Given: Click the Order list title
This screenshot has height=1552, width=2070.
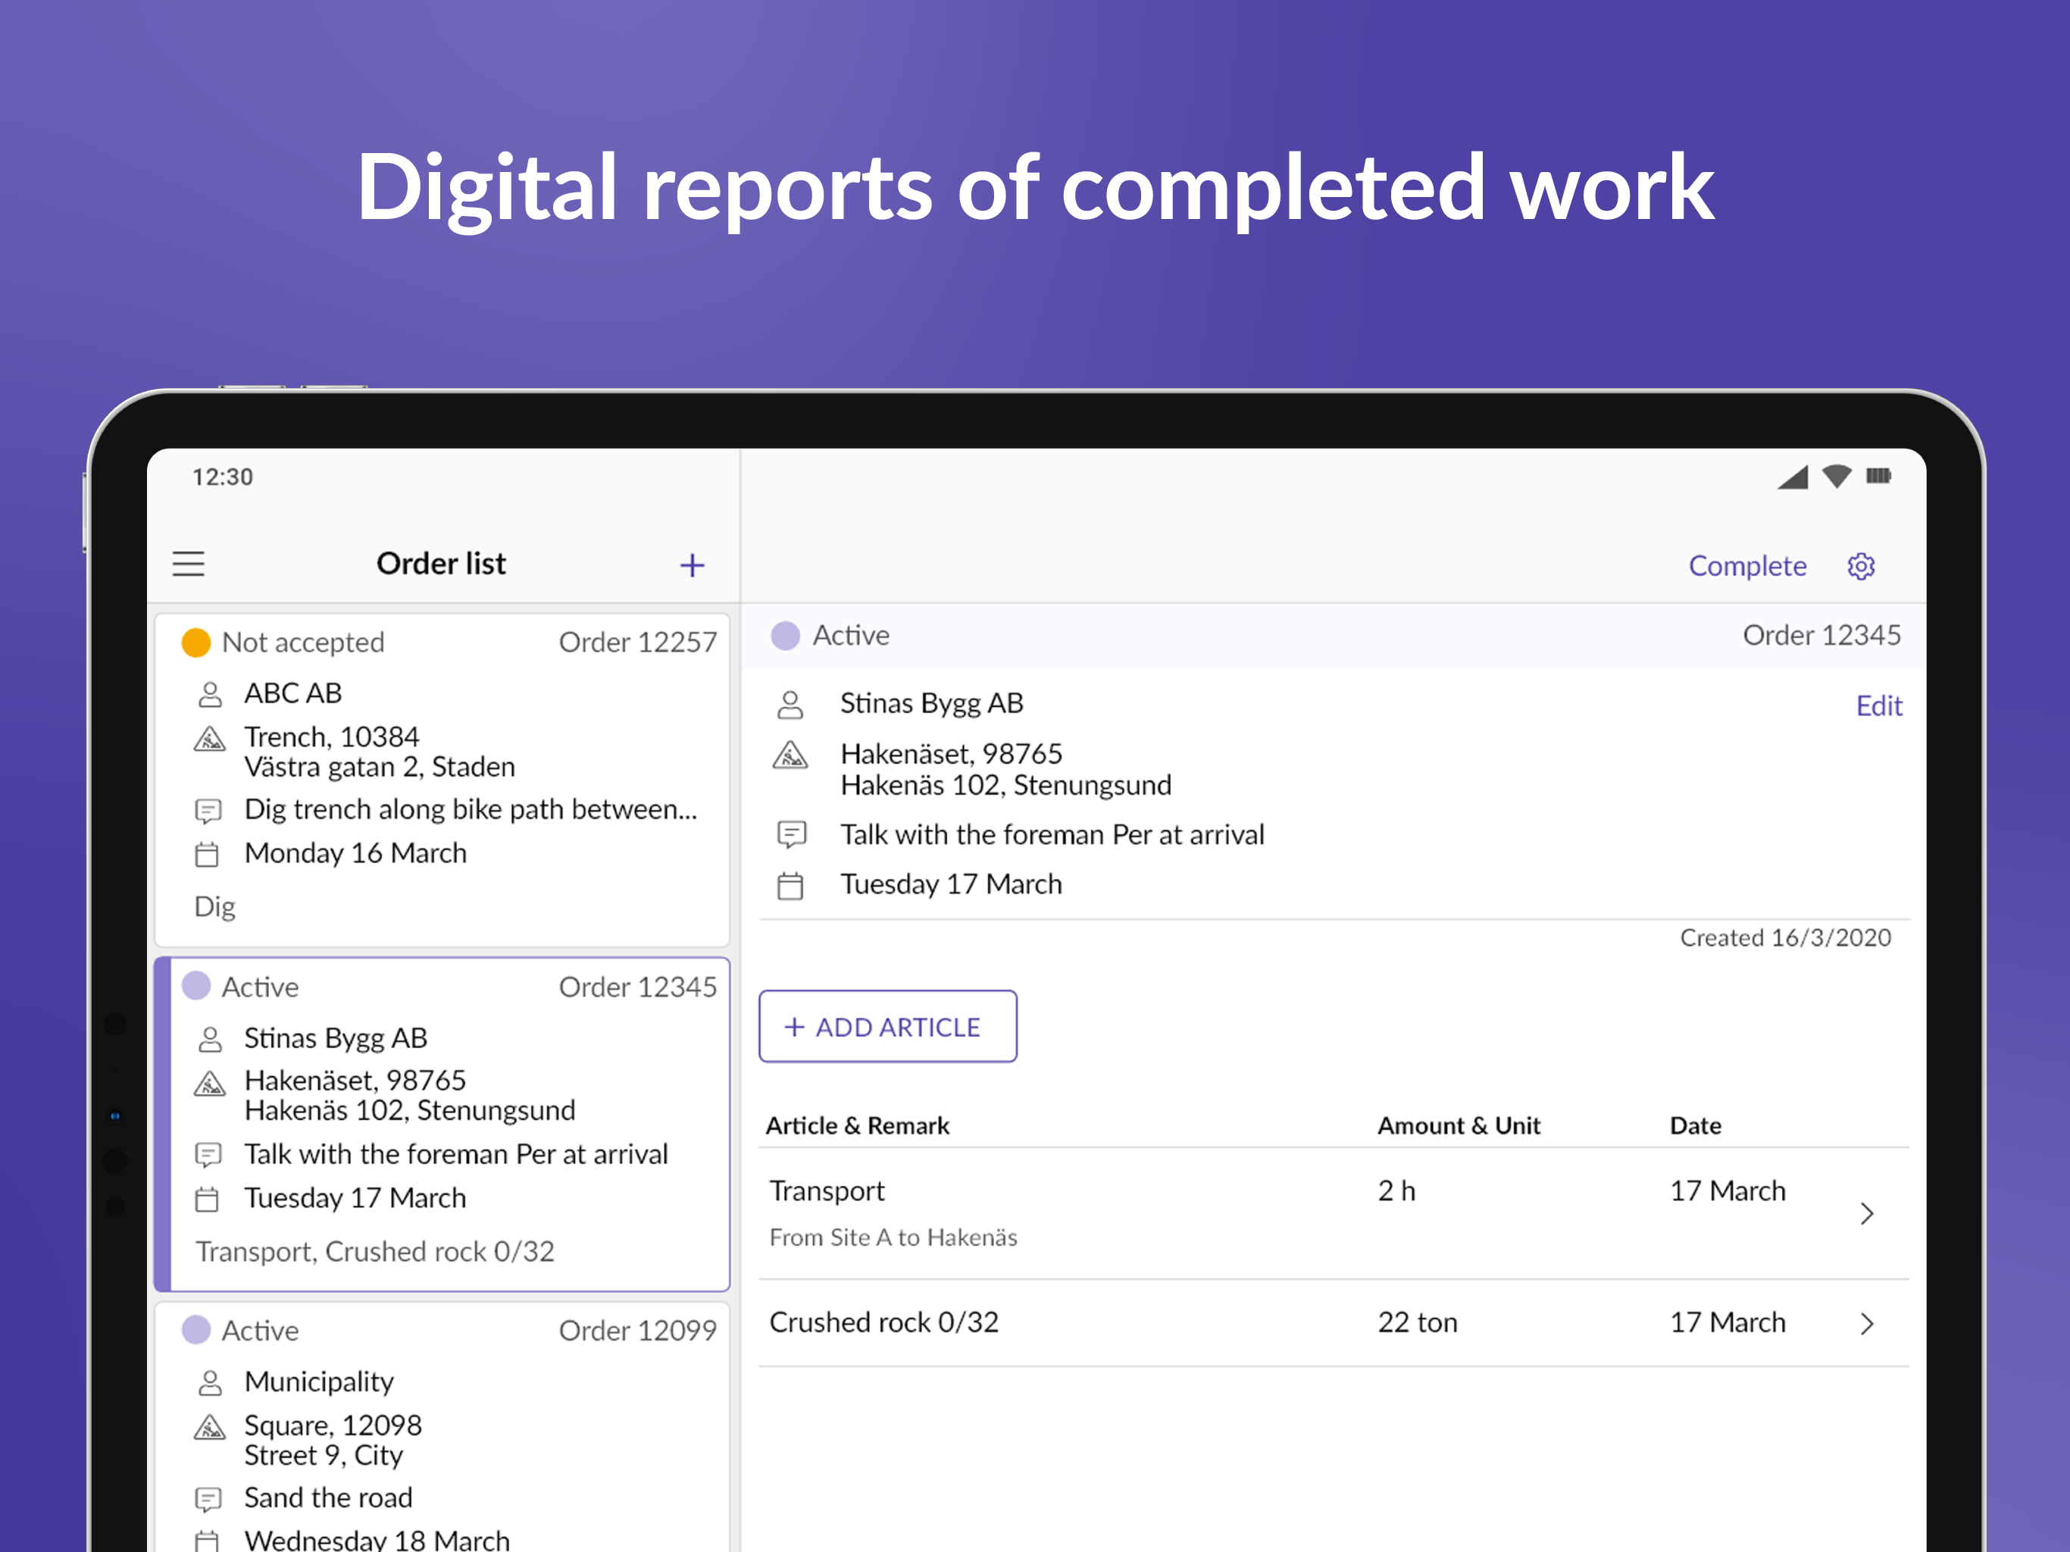Looking at the screenshot, I should (x=441, y=564).
